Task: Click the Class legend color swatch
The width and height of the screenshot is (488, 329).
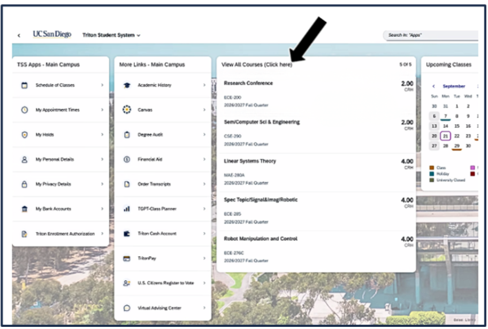Action: (x=432, y=168)
